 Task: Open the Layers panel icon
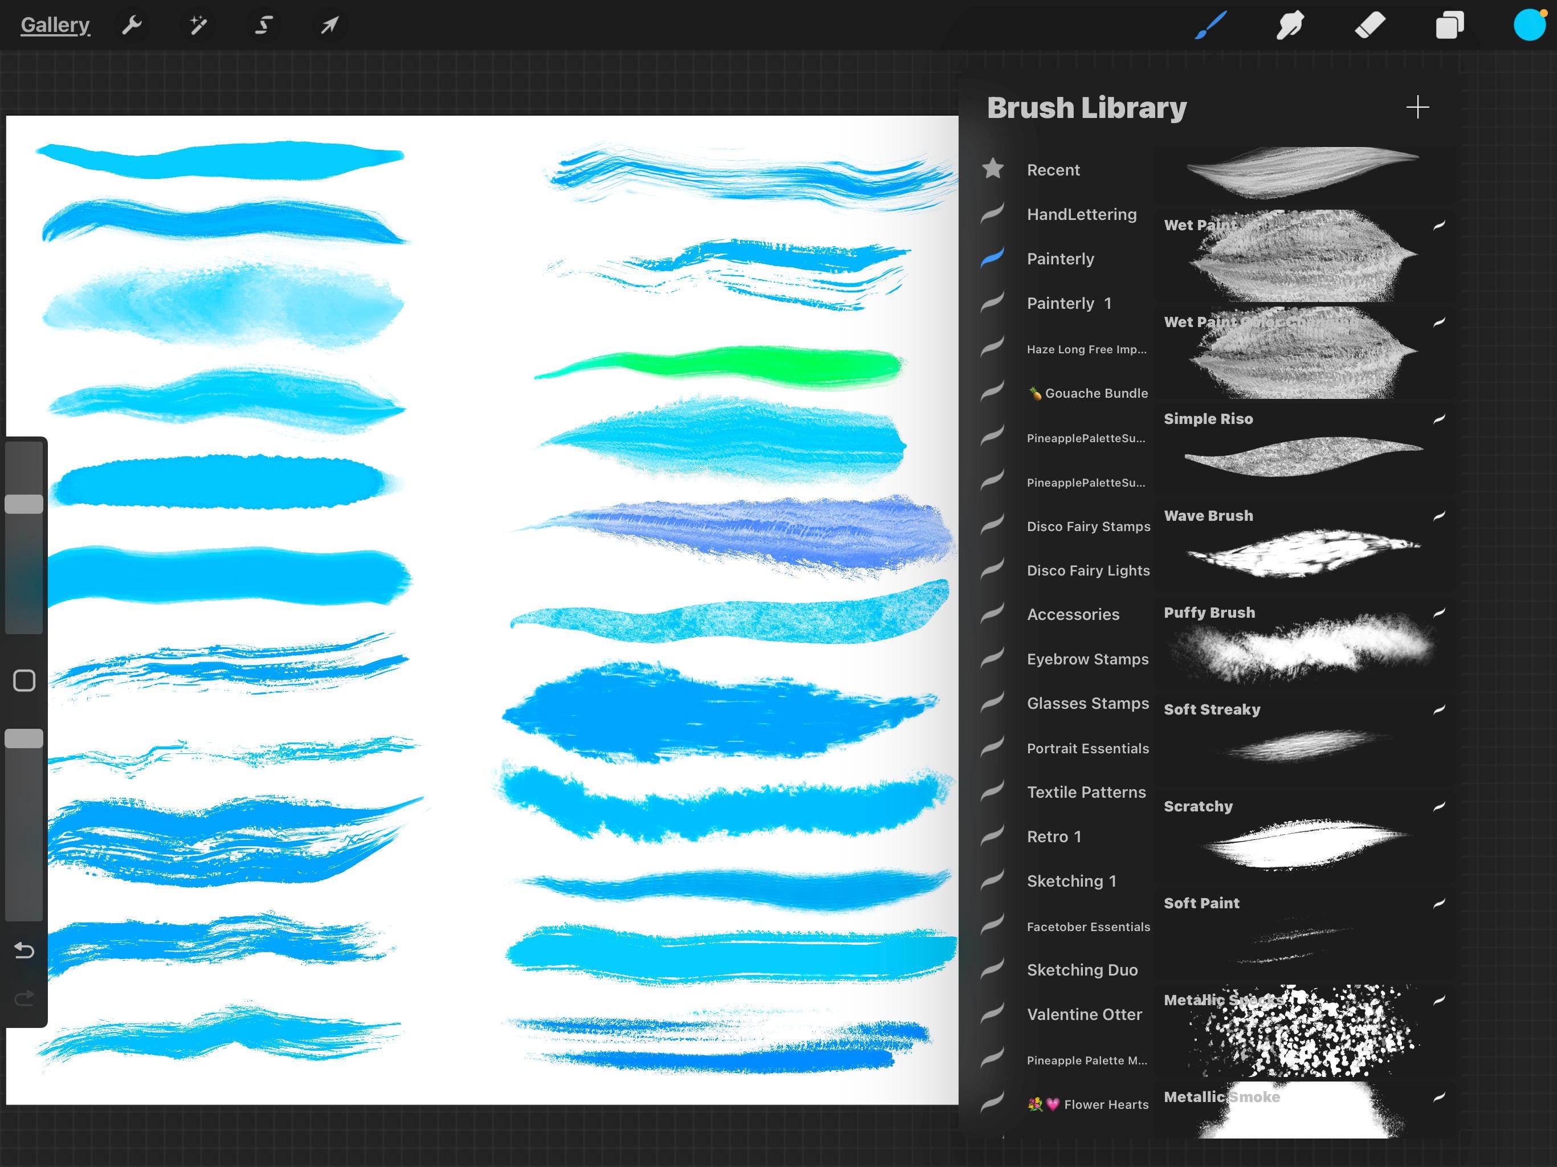tap(1450, 25)
